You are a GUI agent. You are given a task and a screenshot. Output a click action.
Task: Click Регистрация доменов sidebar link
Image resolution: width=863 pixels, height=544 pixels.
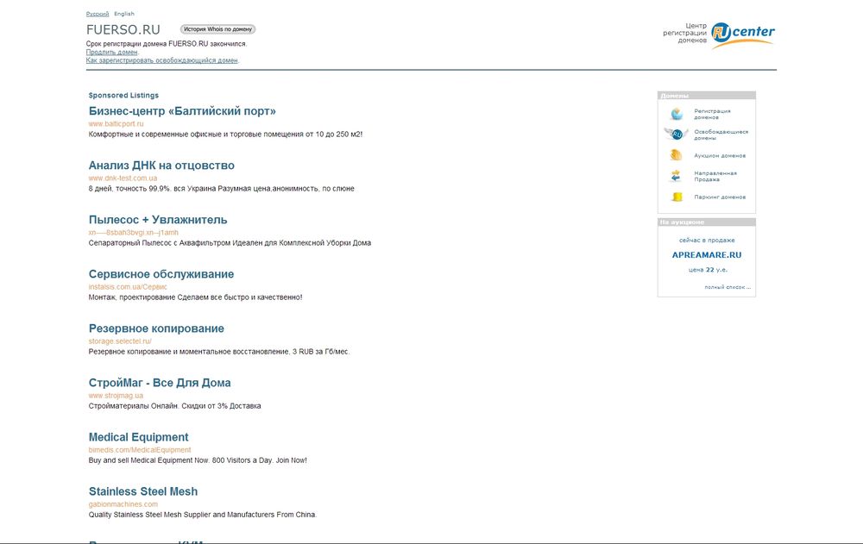712,114
